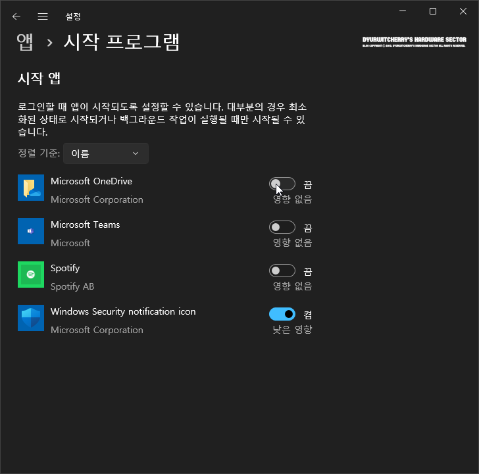479x474 pixels.
Task: Click the 앱 breadcrumb link
Action: 25,42
